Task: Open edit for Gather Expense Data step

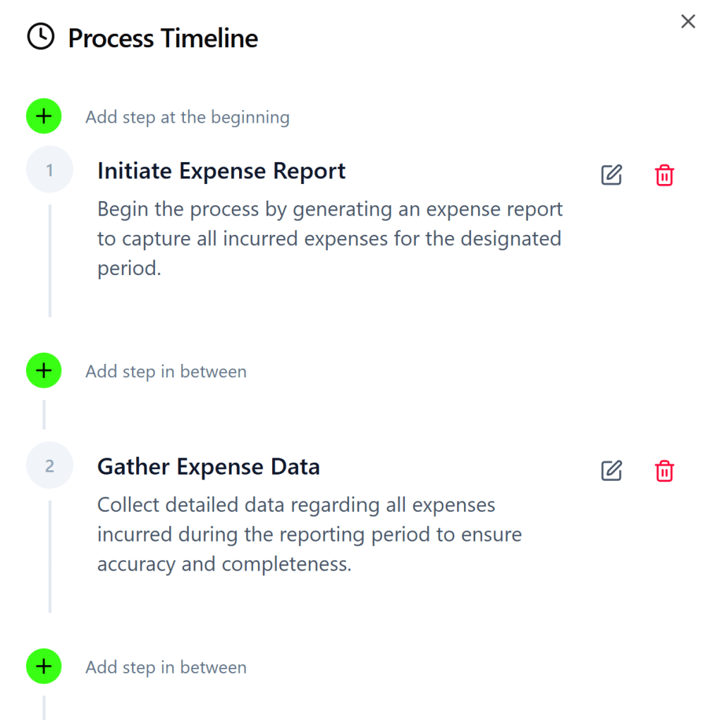Action: [611, 470]
